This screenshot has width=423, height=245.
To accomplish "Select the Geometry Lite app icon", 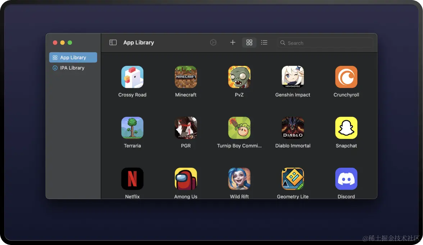I will coord(293,178).
